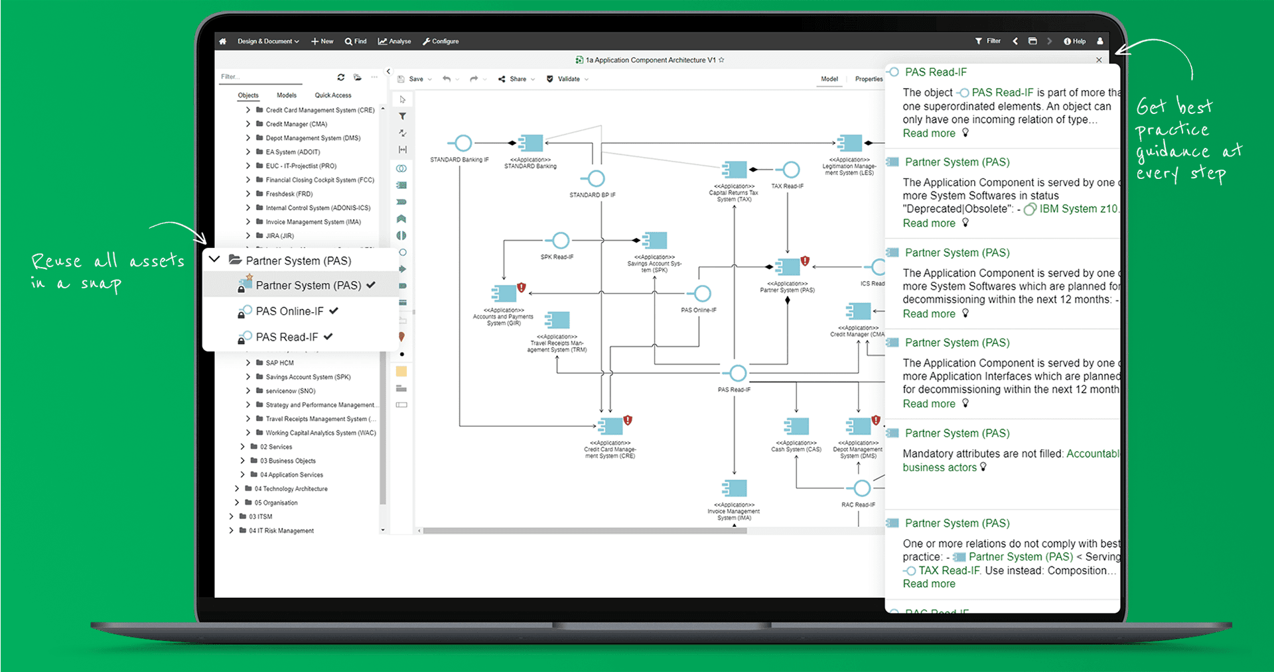
Task: Click the Share icon in the model toolbar
Action: pyautogui.click(x=503, y=79)
